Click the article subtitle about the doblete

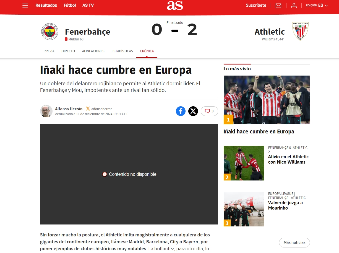120,87
